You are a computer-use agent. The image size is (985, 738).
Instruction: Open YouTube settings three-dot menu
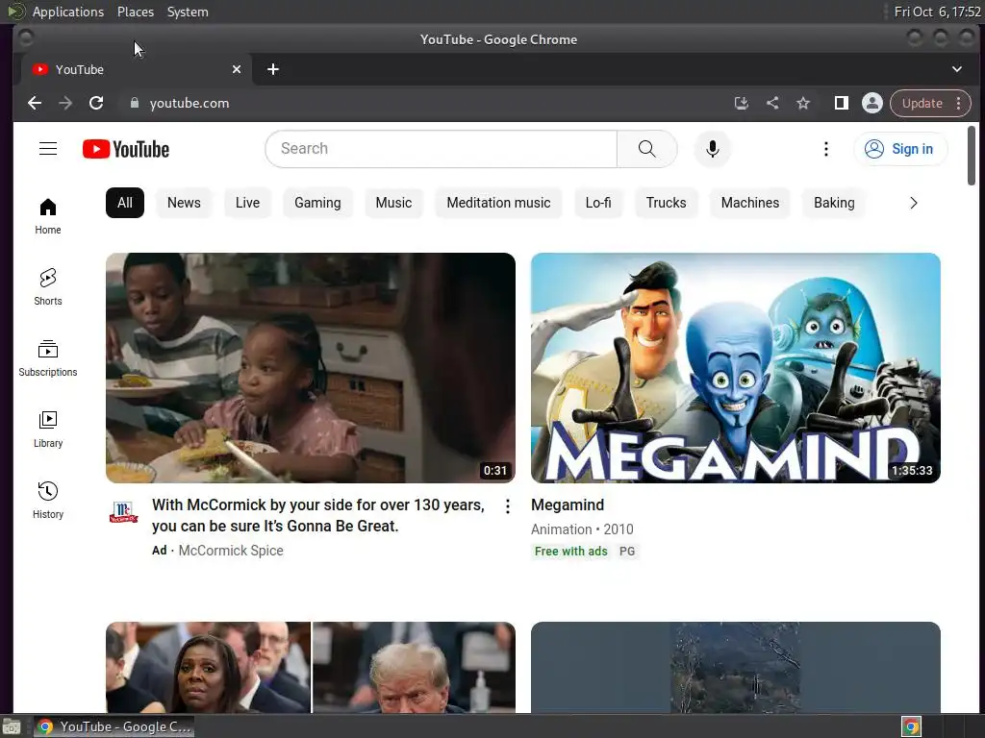[x=826, y=149]
